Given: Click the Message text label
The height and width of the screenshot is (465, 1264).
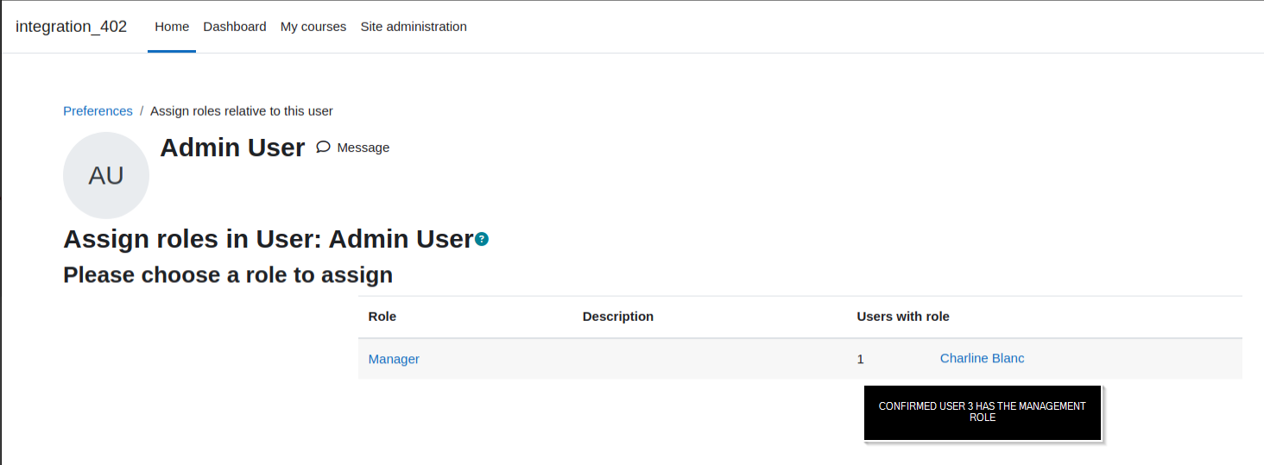Looking at the screenshot, I should point(363,148).
